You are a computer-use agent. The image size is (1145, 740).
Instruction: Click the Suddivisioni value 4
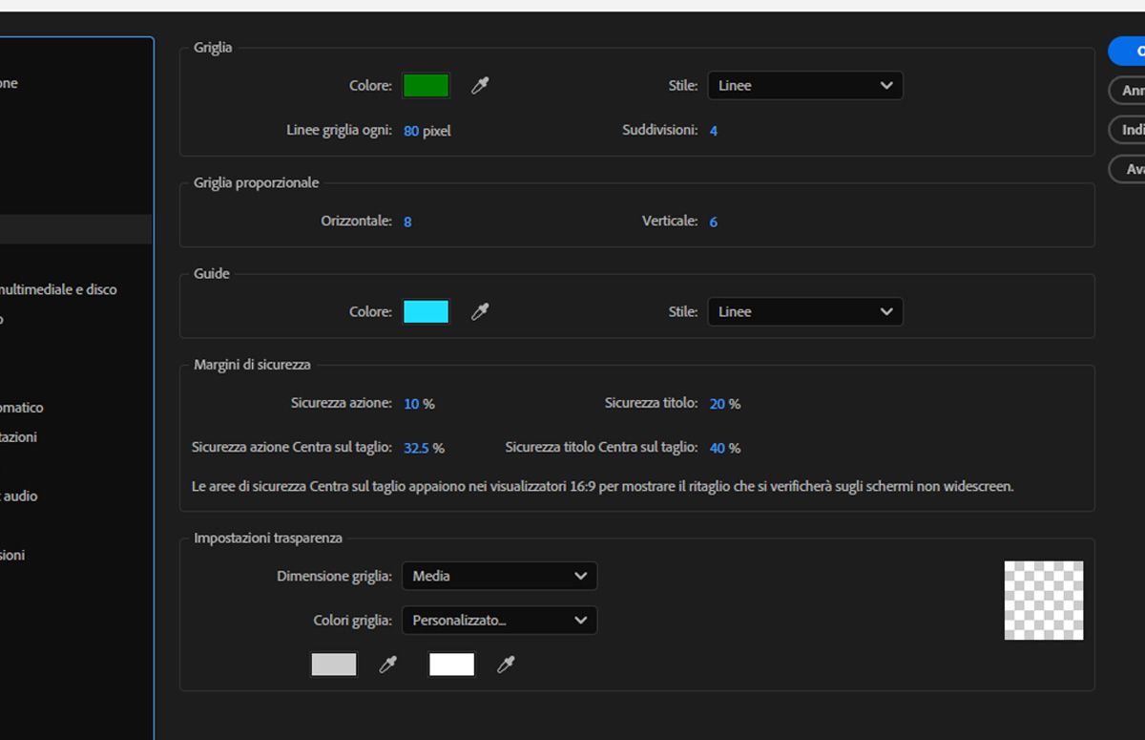[x=714, y=131]
